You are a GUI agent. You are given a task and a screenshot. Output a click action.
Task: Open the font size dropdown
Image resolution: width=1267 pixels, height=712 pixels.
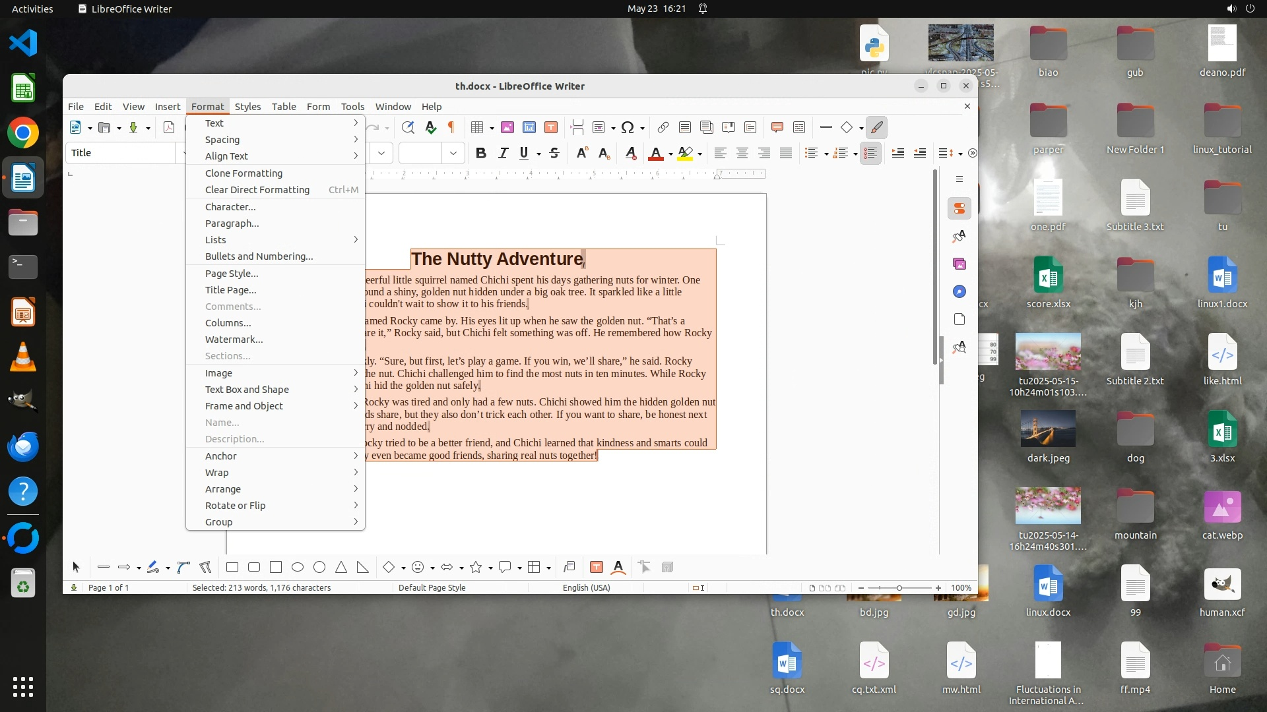click(x=453, y=153)
